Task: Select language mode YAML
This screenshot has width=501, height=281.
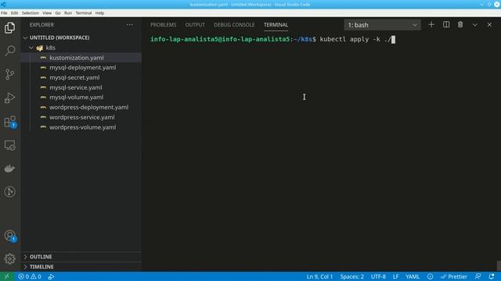Action: coord(413,276)
